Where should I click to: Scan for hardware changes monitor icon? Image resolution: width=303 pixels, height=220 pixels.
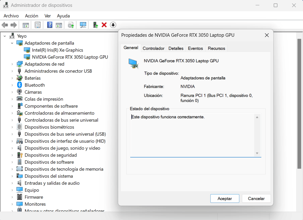(x=83, y=25)
